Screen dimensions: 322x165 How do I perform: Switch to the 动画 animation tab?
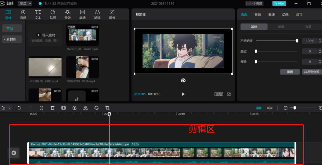point(285,14)
